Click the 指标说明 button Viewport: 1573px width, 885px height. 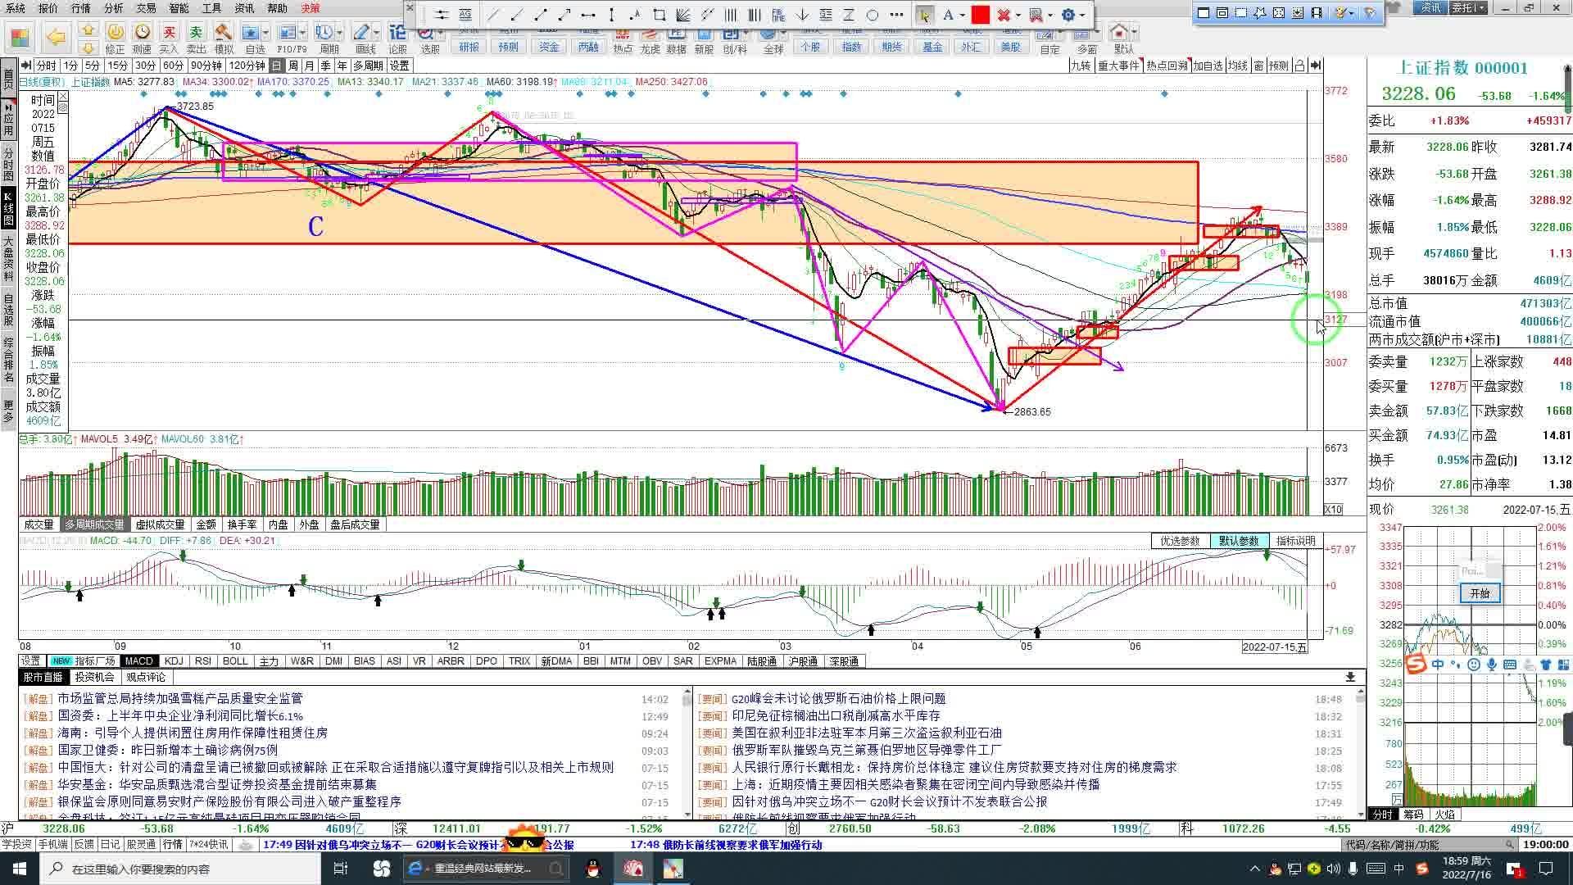pos(1294,541)
